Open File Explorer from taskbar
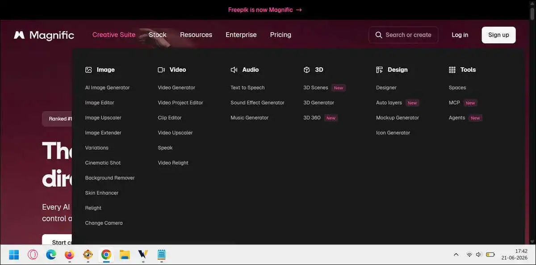Image resolution: width=536 pixels, height=265 pixels. pos(125,255)
